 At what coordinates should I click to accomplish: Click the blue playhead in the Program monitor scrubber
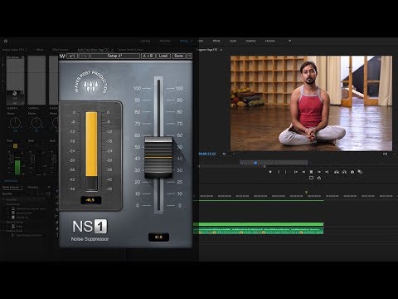click(255, 163)
